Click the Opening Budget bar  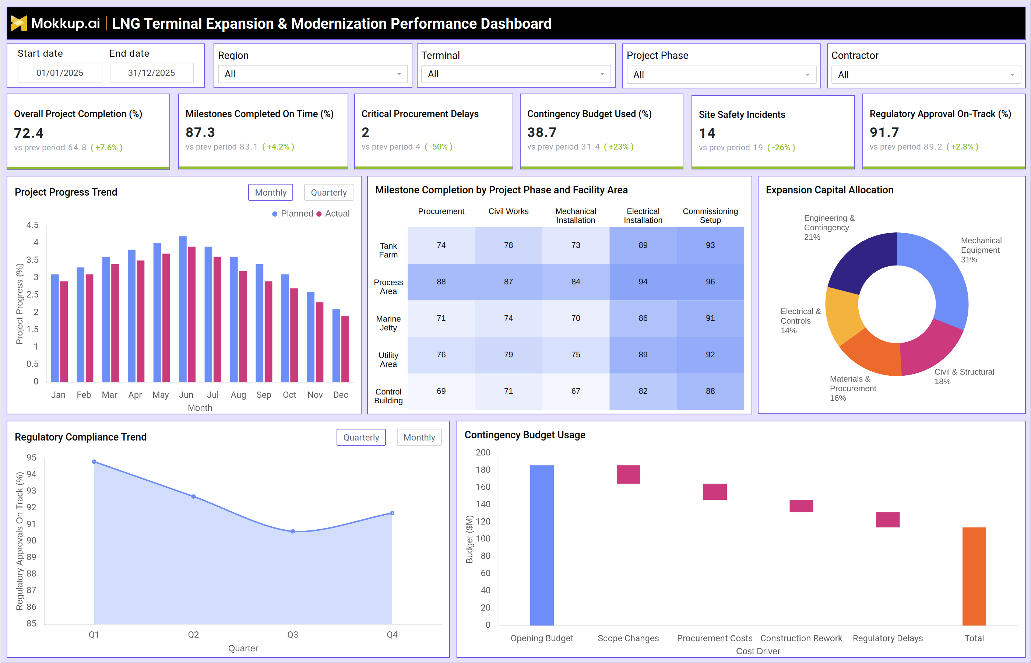[542, 545]
